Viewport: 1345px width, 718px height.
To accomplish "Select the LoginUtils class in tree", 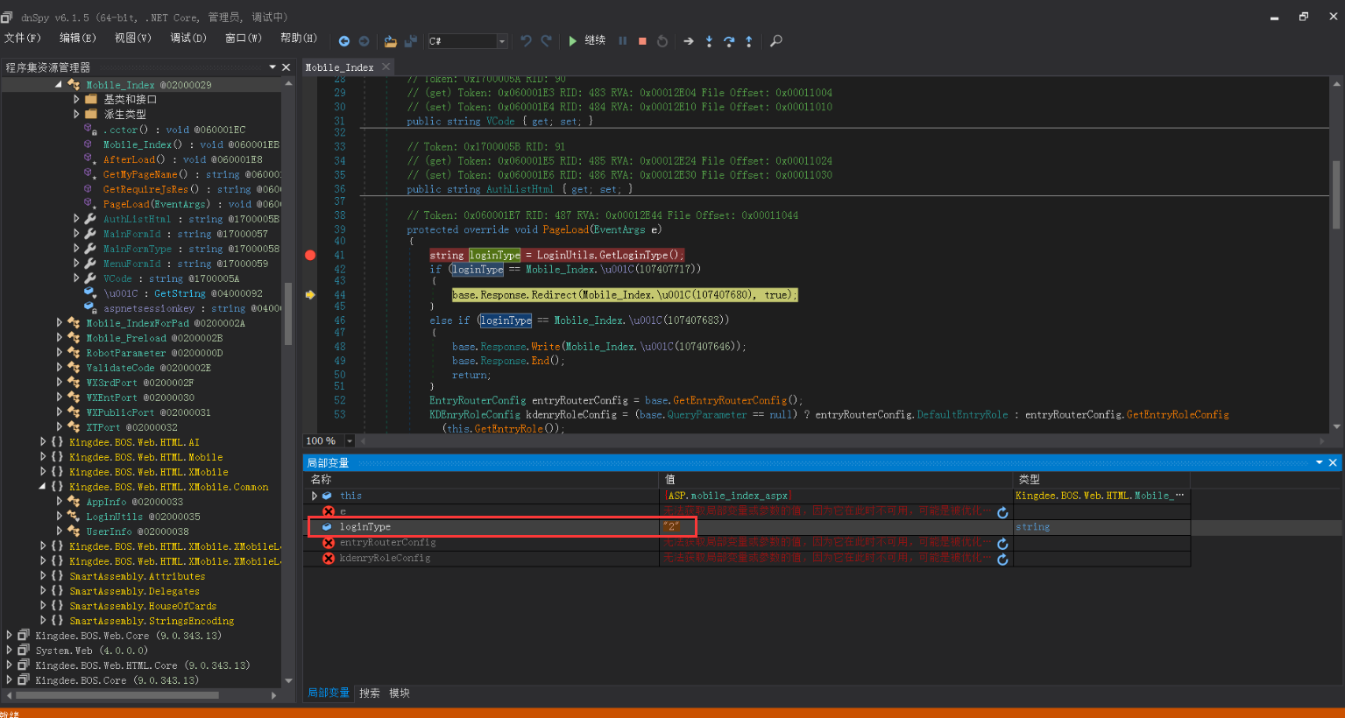I will coord(114,517).
